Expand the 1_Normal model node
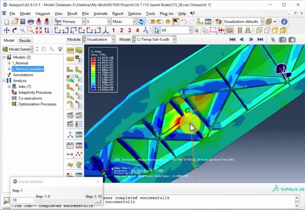This screenshot has width=305, height=210. coord(9,63)
